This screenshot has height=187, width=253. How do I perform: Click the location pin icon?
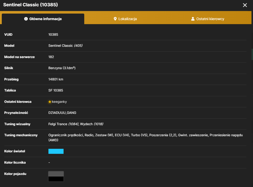coord(115,19)
